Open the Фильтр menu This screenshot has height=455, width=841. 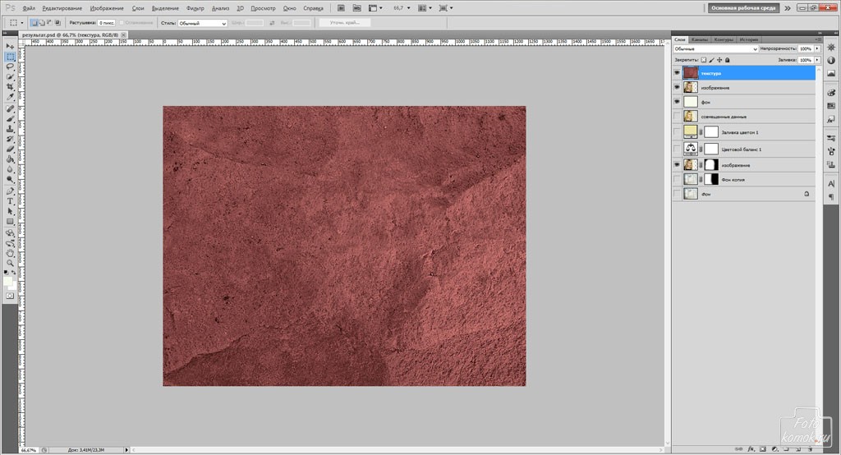click(195, 7)
